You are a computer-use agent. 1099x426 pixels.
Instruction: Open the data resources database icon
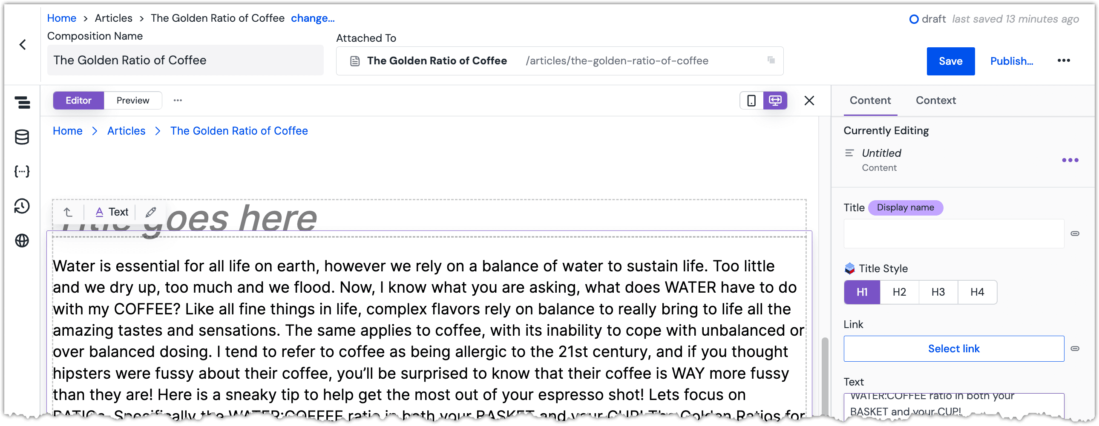22,137
